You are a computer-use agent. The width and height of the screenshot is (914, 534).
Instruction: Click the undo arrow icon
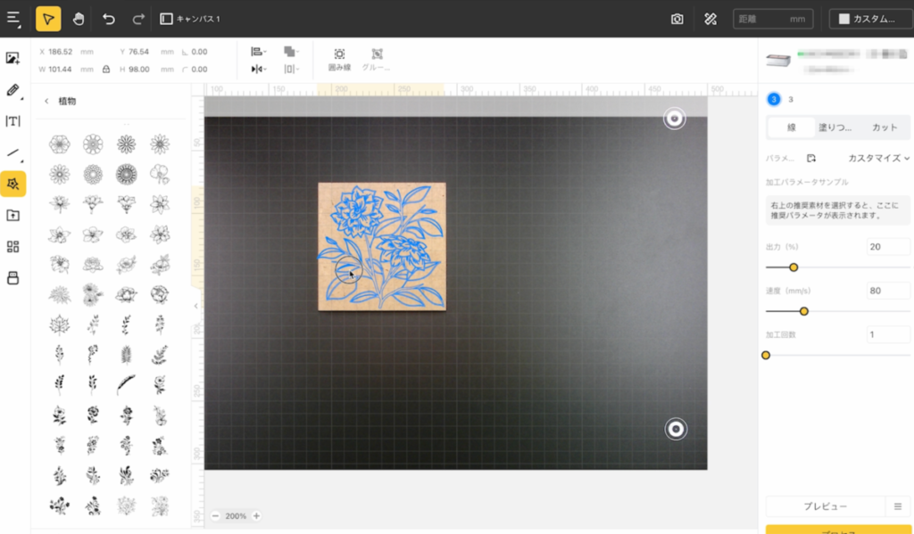tap(108, 19)
